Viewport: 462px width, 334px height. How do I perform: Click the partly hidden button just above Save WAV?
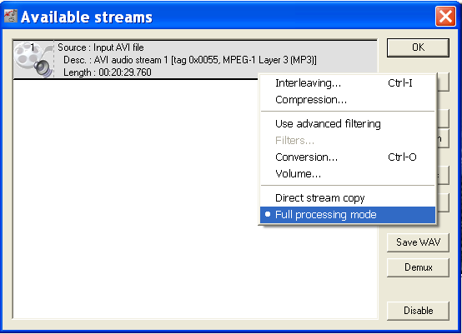click(443, 202)
